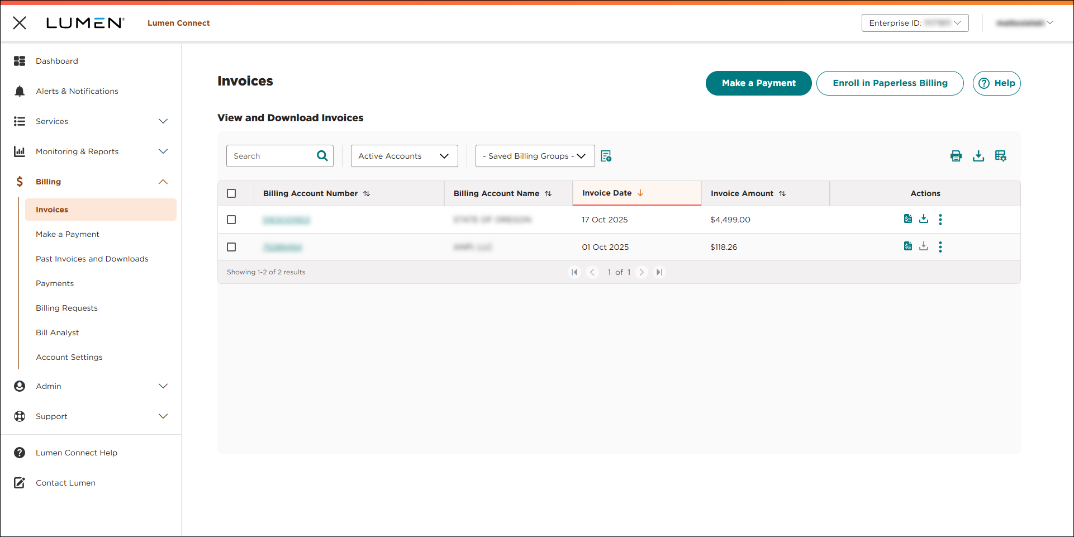
Task: Click the print invoices icon
Action: tap(956, 156)
